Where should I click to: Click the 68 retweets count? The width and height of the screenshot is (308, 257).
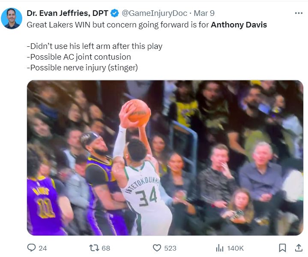pyautogui.click(x=106, y=248)
